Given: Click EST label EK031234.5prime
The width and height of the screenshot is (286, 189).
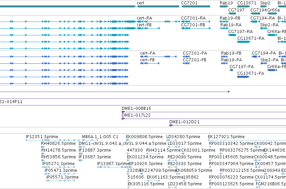Looking at the screenshot, I should click(145, 157).
